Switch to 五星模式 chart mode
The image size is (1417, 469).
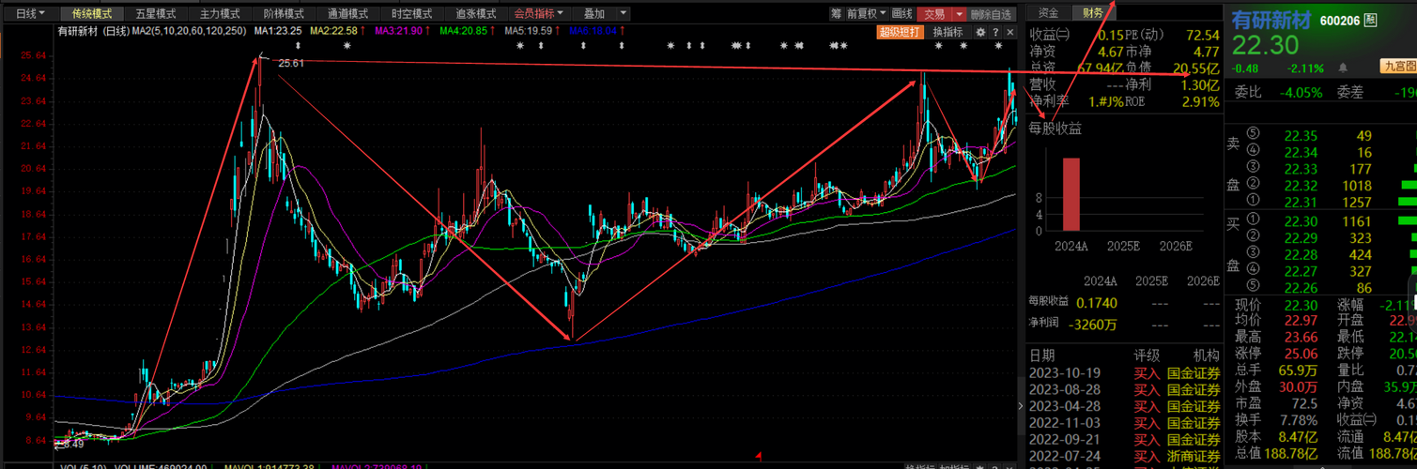pos(155,14)
